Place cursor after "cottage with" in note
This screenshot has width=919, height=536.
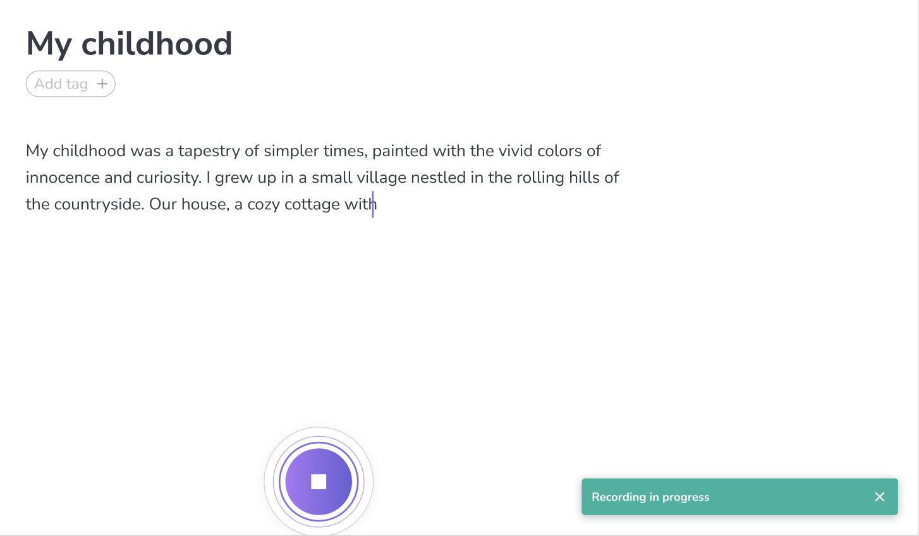pos(377,204)
